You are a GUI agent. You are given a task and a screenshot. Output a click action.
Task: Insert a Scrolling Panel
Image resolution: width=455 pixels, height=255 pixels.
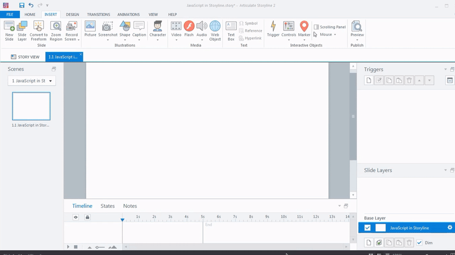(330, 27)
